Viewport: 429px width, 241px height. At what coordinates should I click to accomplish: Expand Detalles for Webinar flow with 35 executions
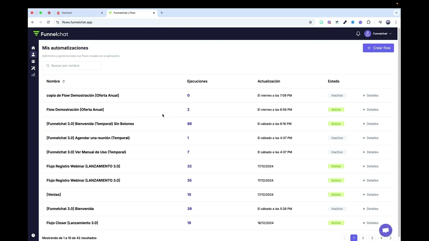[x=371, y=180]
